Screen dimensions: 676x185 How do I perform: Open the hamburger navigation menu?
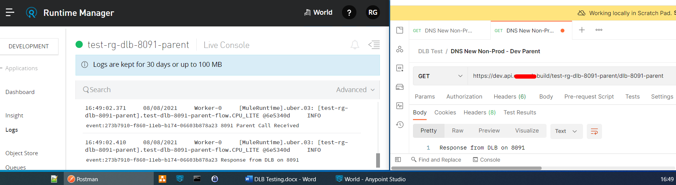pos(10,12)
